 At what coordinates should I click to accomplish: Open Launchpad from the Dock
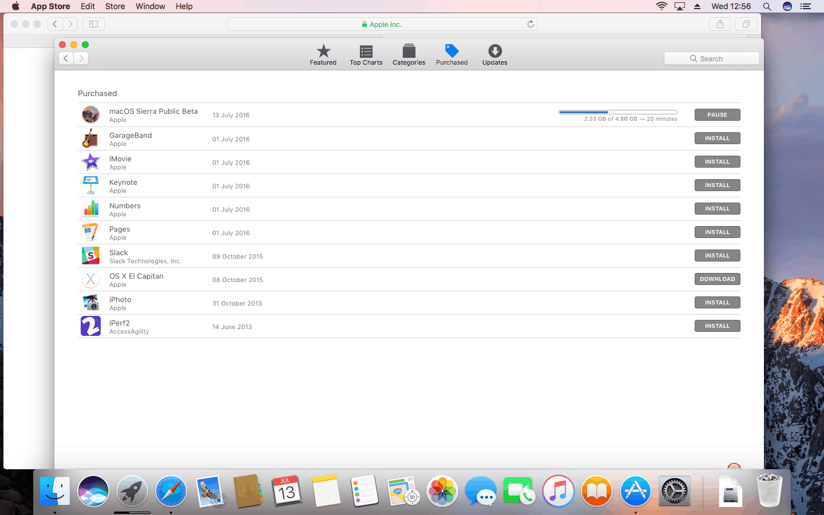tap(132, 492)
